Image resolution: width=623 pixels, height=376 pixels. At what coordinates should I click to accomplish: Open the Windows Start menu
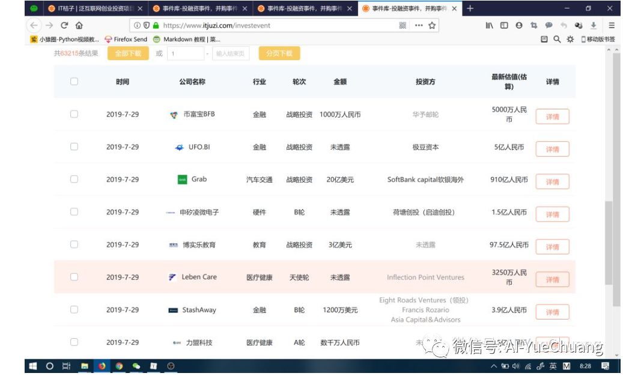[34, 366]
